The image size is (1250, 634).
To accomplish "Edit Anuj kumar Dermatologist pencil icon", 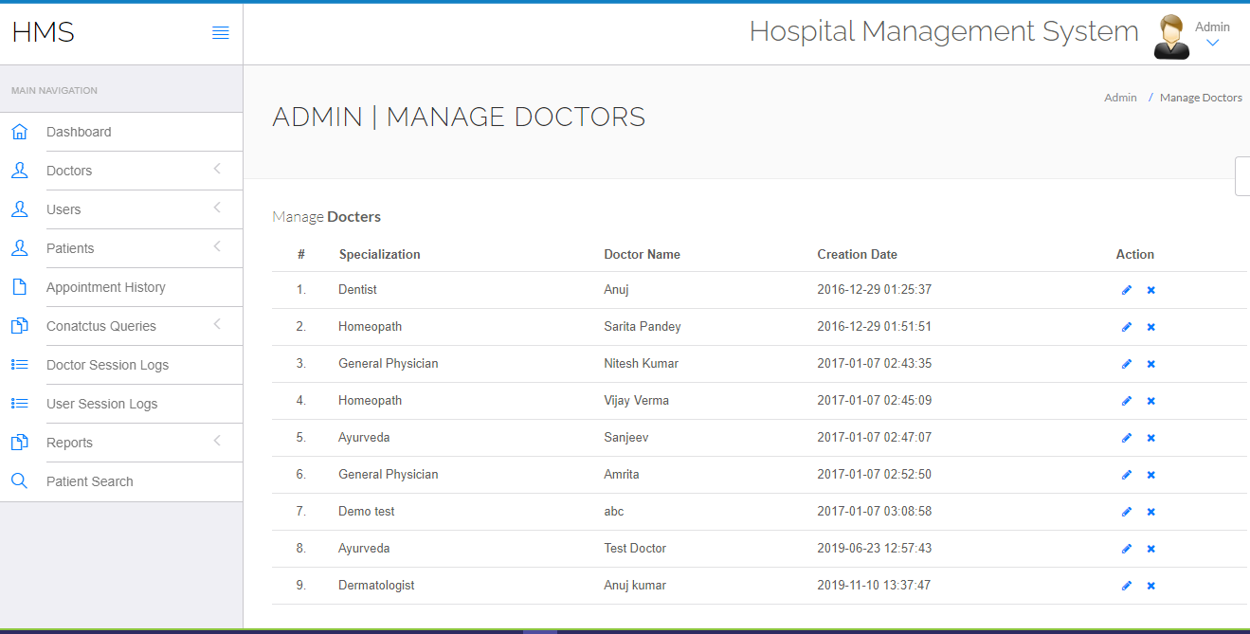I will click(x=1127, y=586).
